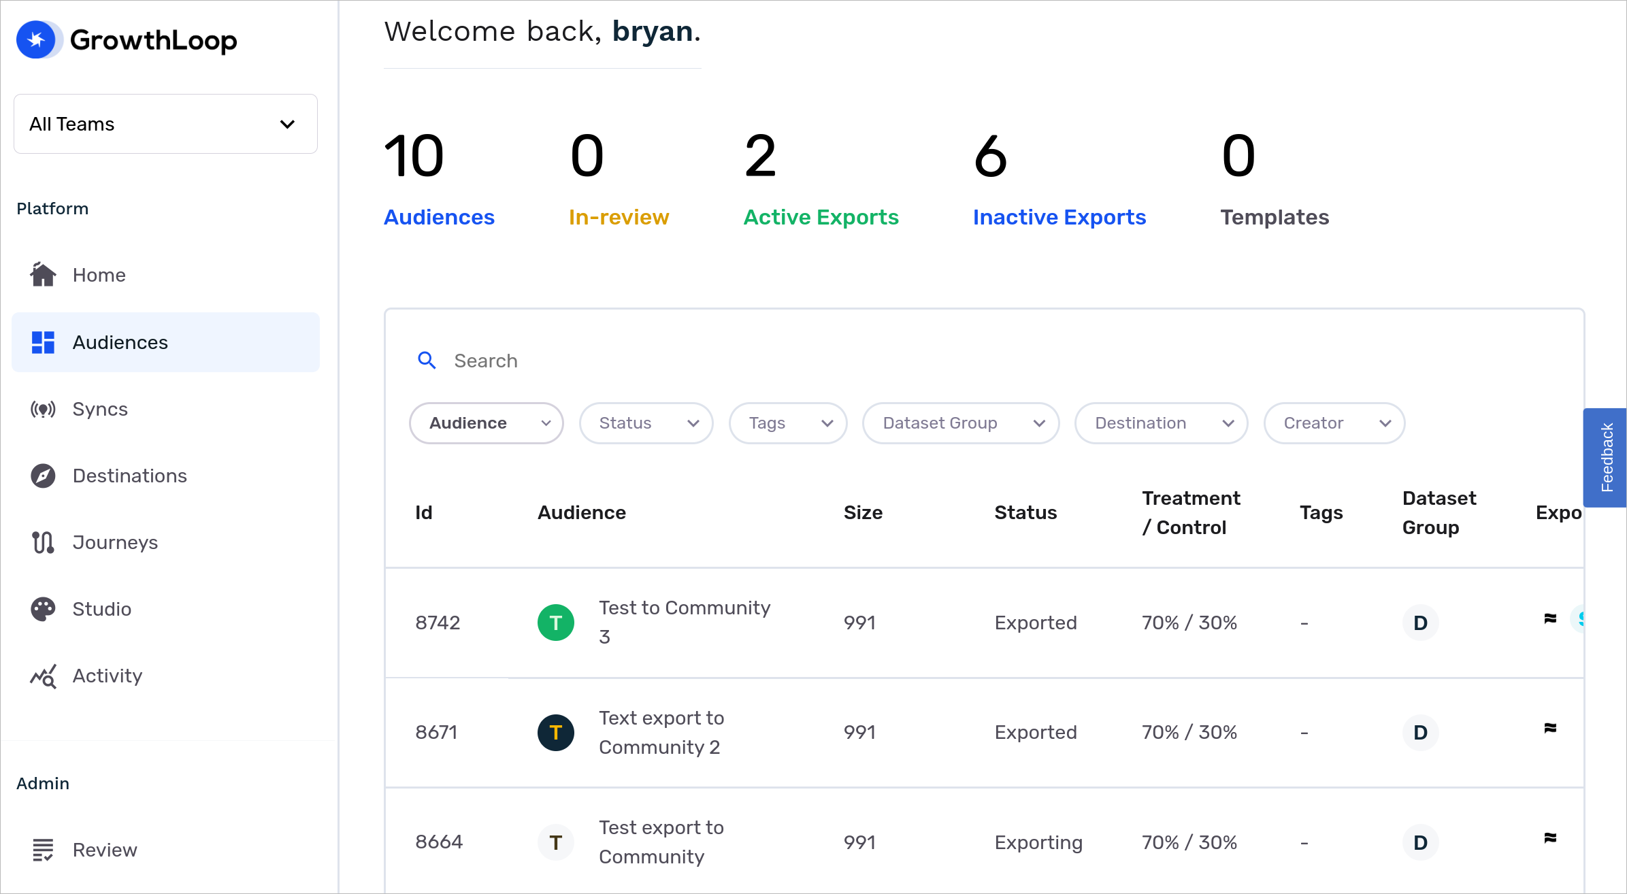Click the Activity chart icon
This screenshot has height=894, width=1627.
tap(43, 676)
